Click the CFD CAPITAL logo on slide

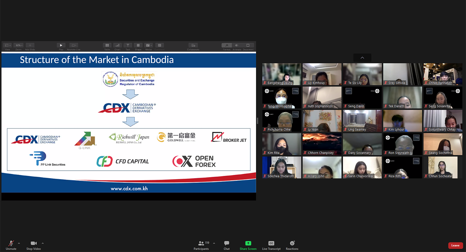coord(123,161)
